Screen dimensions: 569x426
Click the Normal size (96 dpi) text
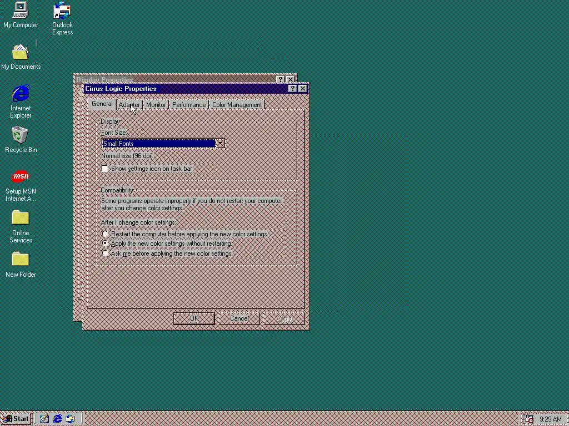tap(127, 156)
